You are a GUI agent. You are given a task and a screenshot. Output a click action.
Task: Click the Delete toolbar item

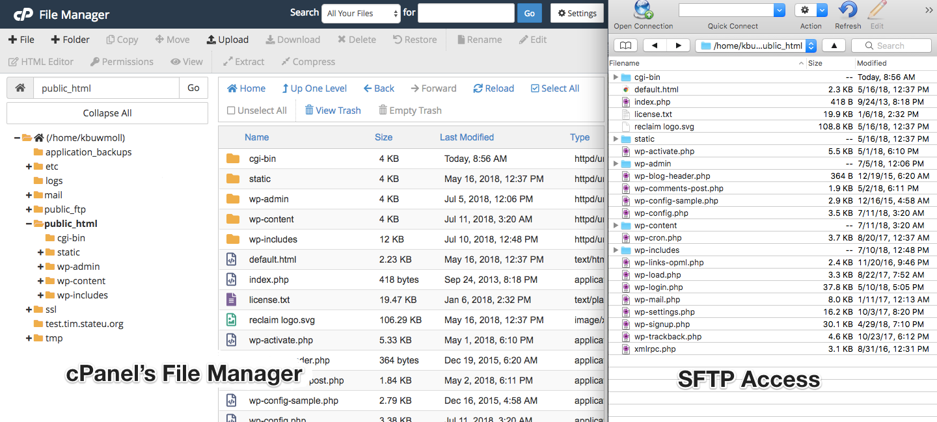point(357,40)
